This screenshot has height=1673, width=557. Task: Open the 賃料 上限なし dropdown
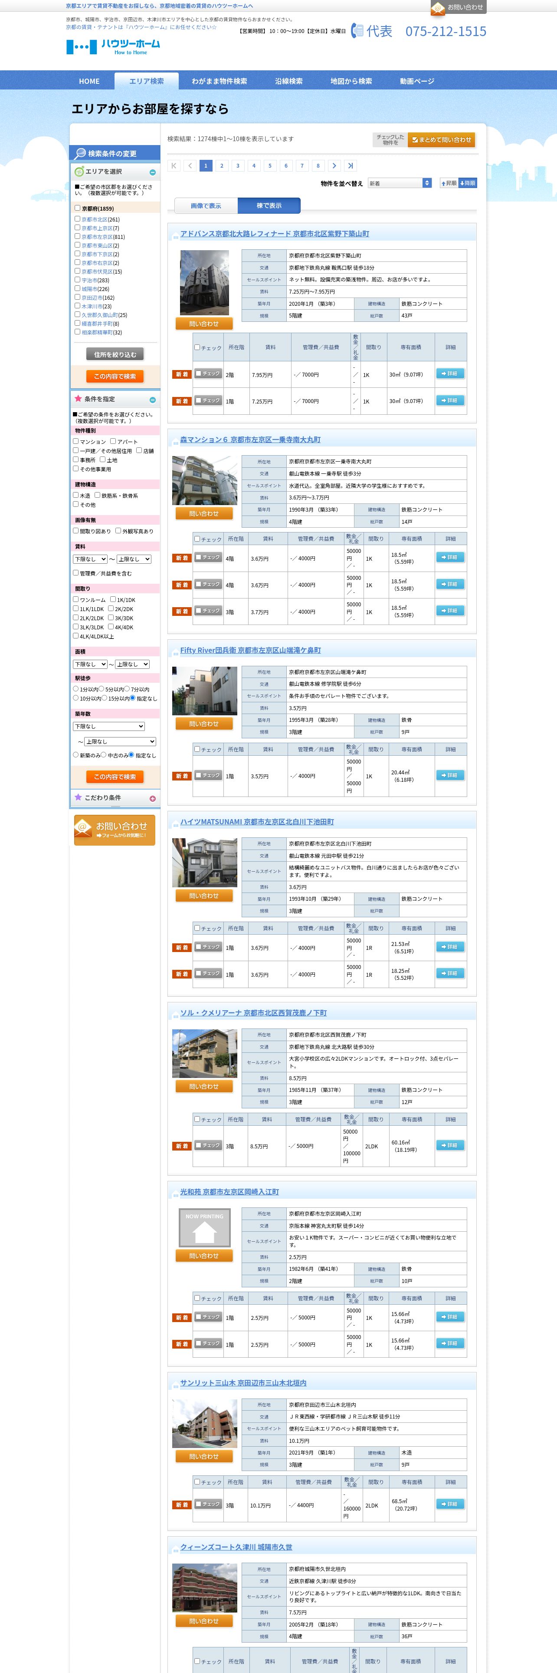[134, 559]
